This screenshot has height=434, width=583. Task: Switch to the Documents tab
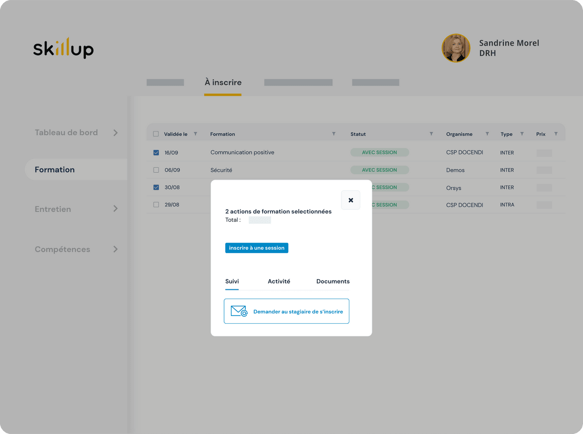click(333, 282)
